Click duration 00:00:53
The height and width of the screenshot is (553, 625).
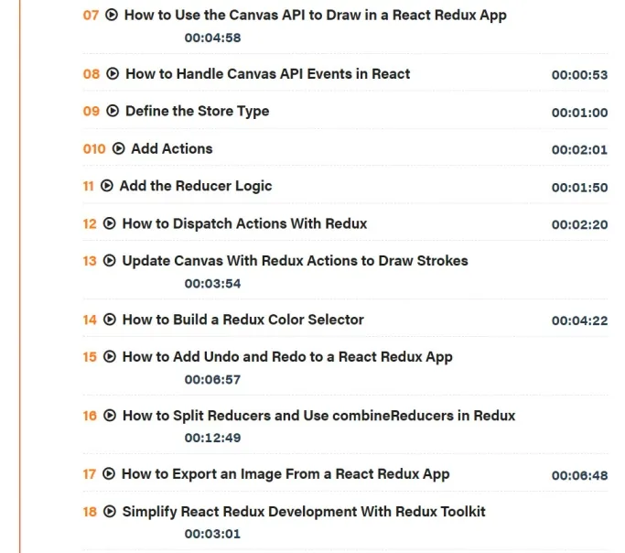(579, 75)
